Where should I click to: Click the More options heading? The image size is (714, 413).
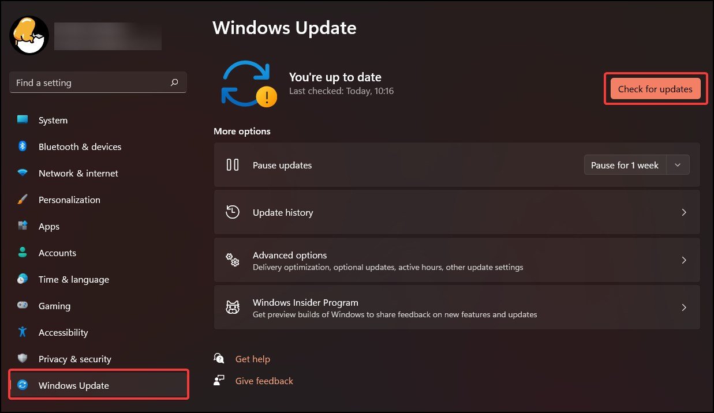(242, 131)
